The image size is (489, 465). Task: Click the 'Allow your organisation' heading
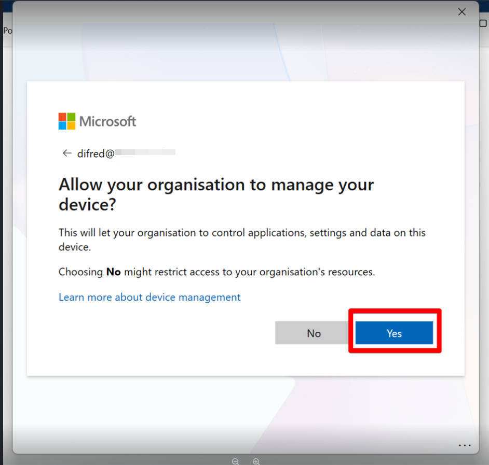[x=216, y=185]
